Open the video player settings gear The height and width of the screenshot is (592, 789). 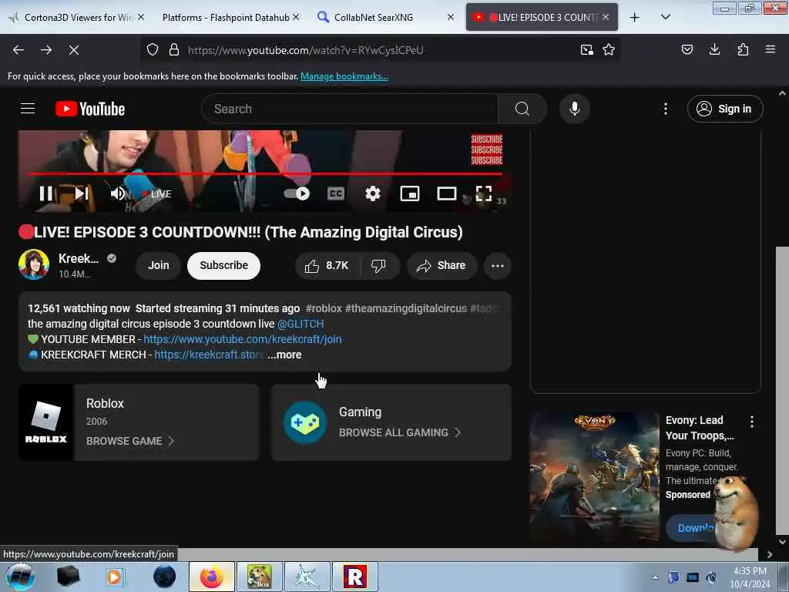tap(372, 193)
